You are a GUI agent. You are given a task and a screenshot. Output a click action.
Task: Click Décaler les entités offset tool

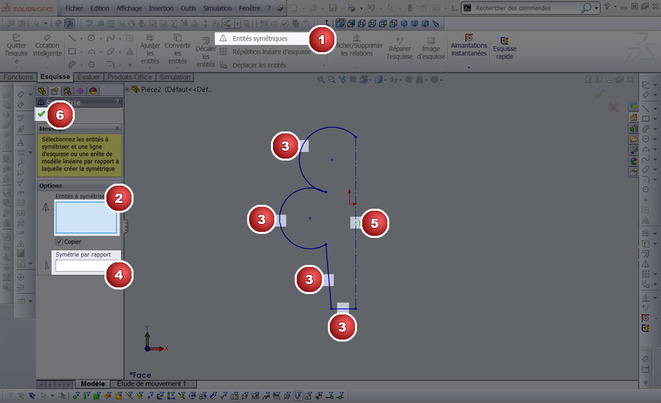tap(206, 52)
